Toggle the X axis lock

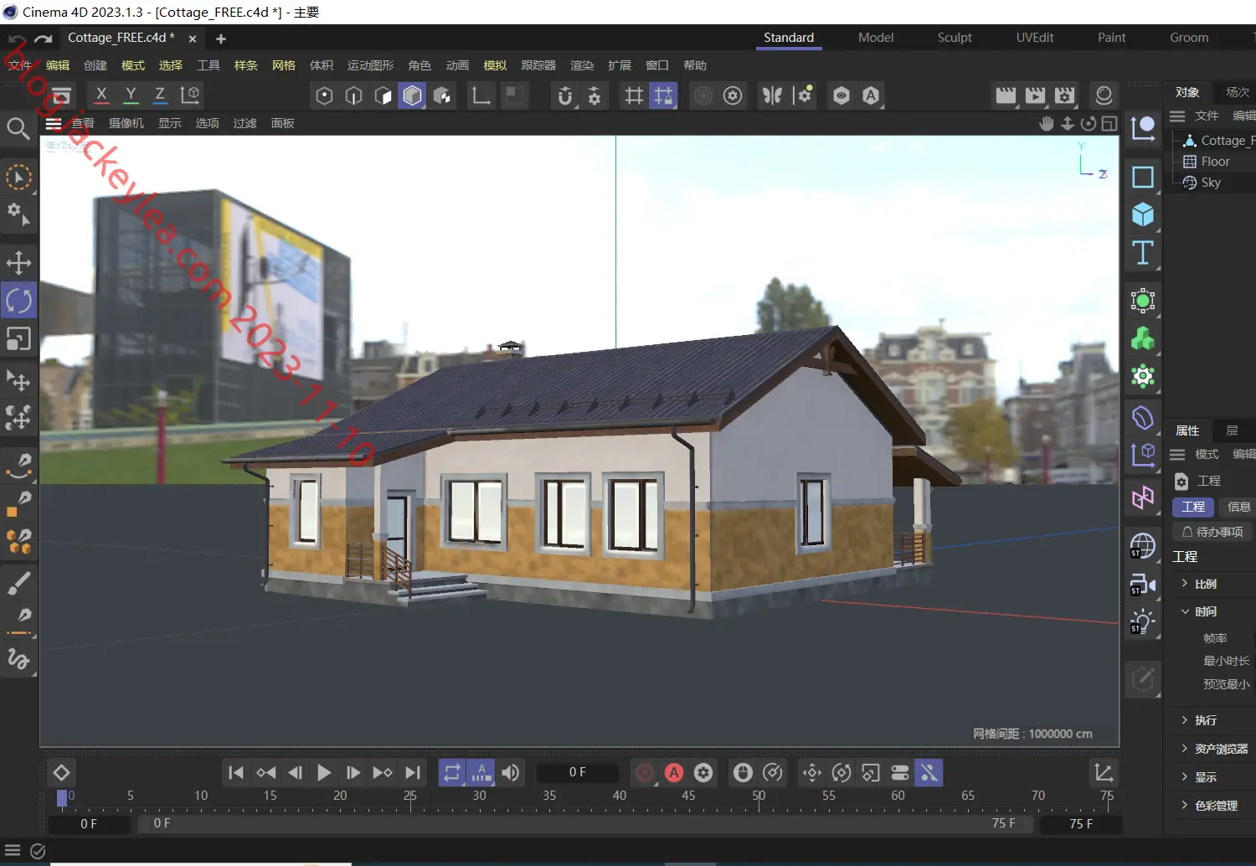point(101,95)
